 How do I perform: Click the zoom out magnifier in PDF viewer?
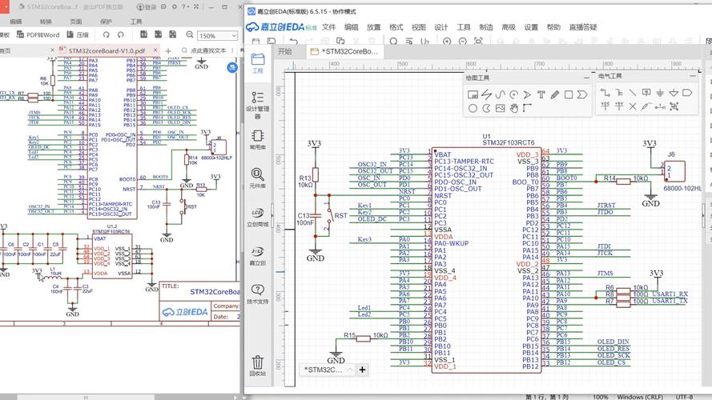click(x=189, y=35)
